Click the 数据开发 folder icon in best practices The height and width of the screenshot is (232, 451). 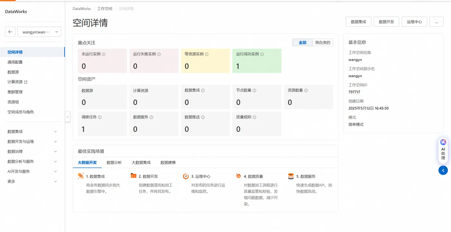pyautogui.click(x=133, y=176)
